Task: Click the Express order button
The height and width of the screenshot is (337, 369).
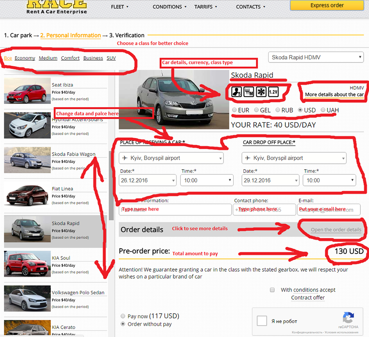Action: (327, 5)
